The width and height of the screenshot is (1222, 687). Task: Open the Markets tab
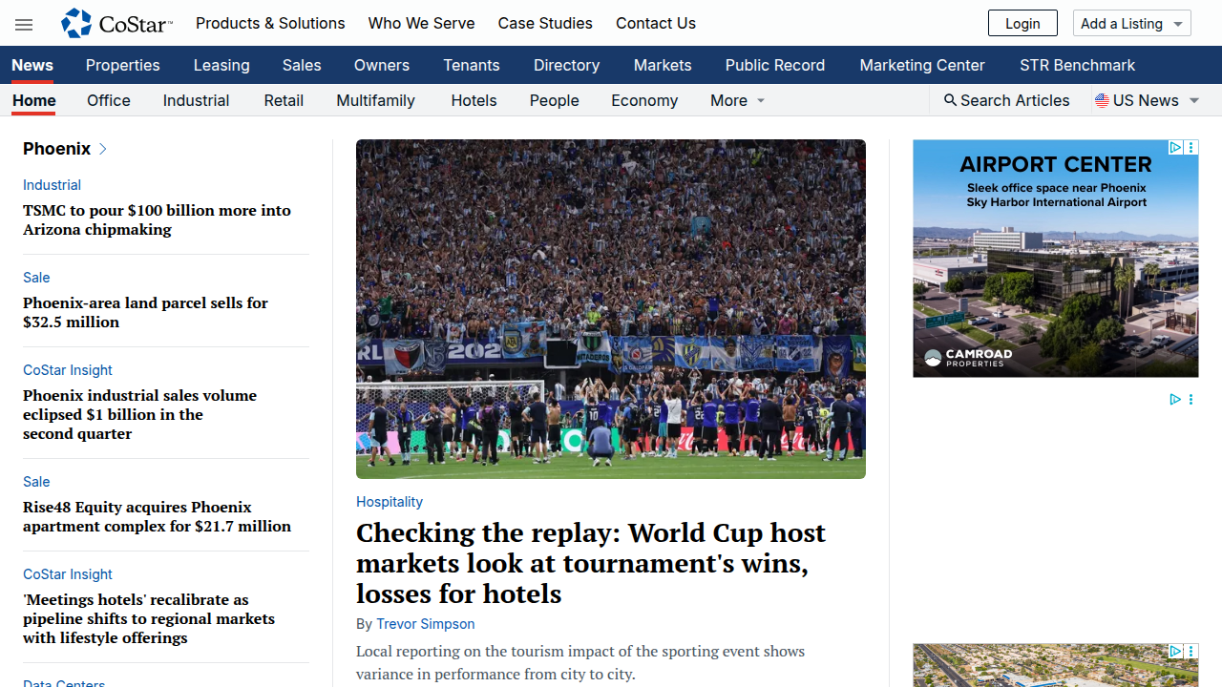(663, 65)
